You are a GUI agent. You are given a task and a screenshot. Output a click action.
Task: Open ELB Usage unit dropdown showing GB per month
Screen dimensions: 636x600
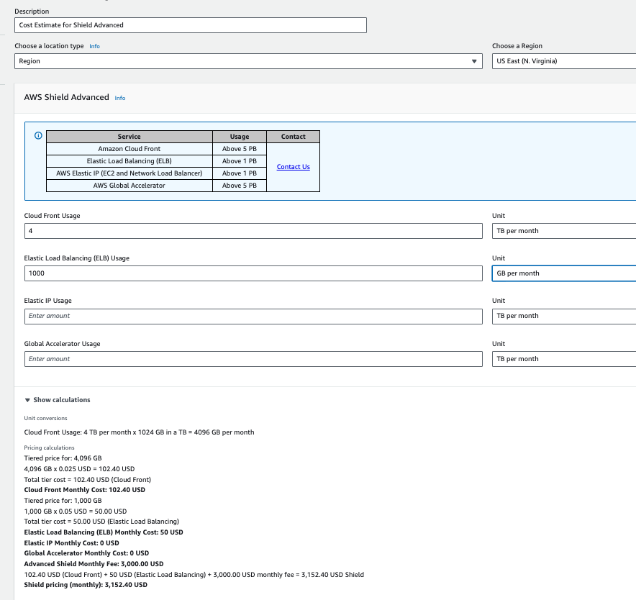pos(564,273)
